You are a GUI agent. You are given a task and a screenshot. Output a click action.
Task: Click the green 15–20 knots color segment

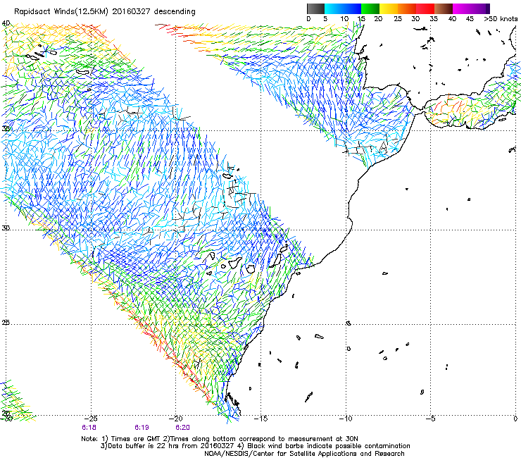coord(370,8)
